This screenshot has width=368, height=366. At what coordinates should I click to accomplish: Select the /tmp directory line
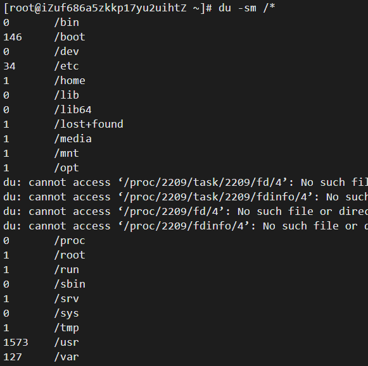click(x=41, y=328)
